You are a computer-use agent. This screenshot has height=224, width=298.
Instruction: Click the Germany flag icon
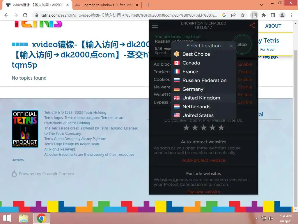(x=177, y=89)
